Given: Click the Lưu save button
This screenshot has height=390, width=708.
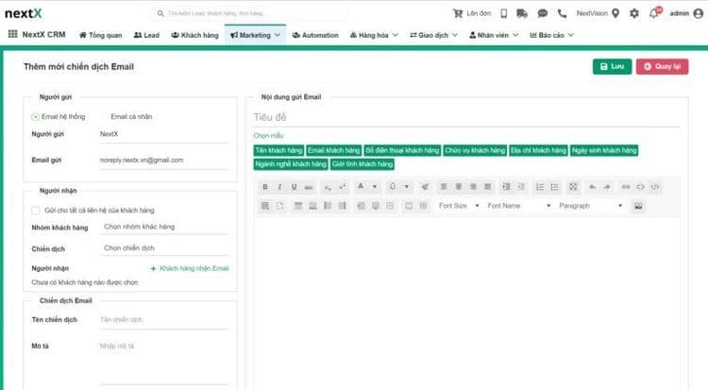Looking at the screenshot, I should (612, 66).
